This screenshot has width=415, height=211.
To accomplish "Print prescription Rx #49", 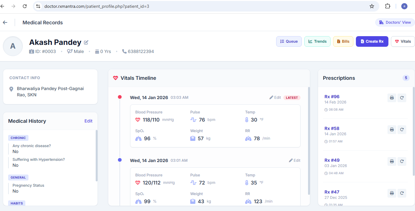I will click(x=392, y=161).
